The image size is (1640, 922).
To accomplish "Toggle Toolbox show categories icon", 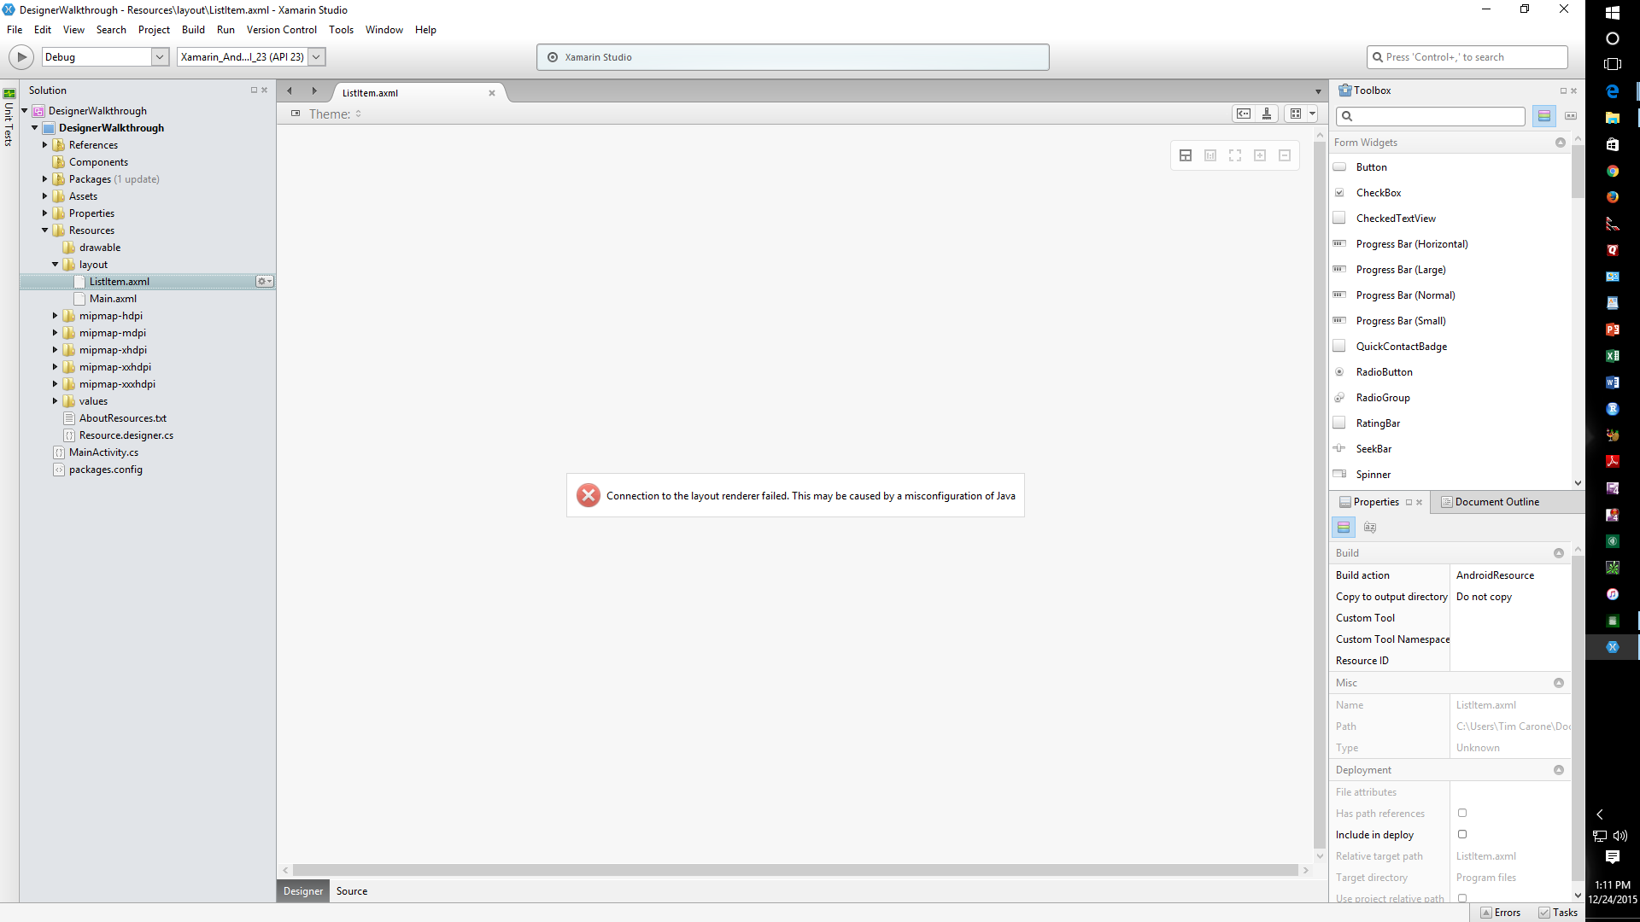I will [x=1543, y=116].
